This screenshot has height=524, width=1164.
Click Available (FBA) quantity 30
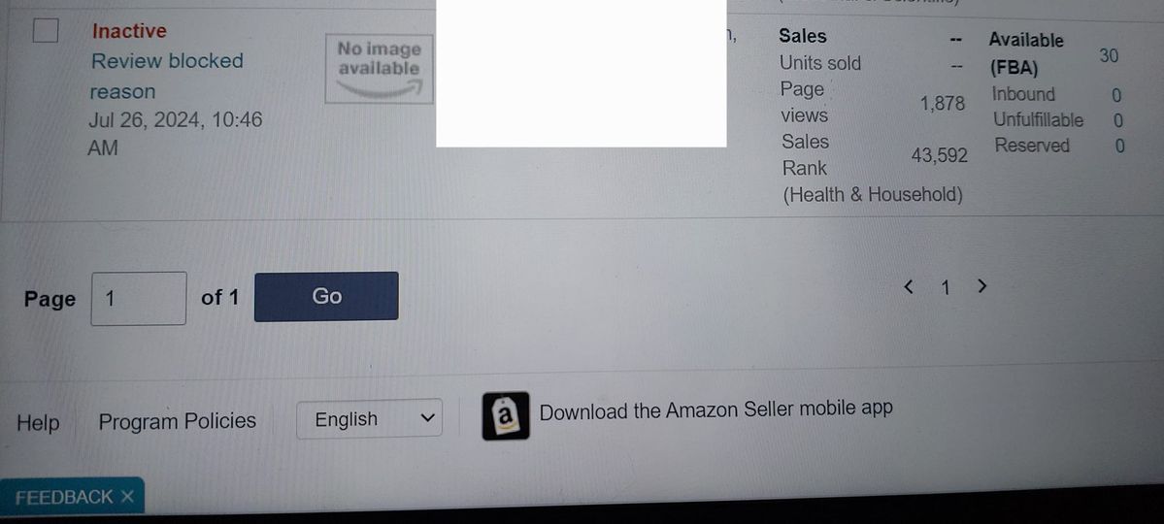[1109, 55]
